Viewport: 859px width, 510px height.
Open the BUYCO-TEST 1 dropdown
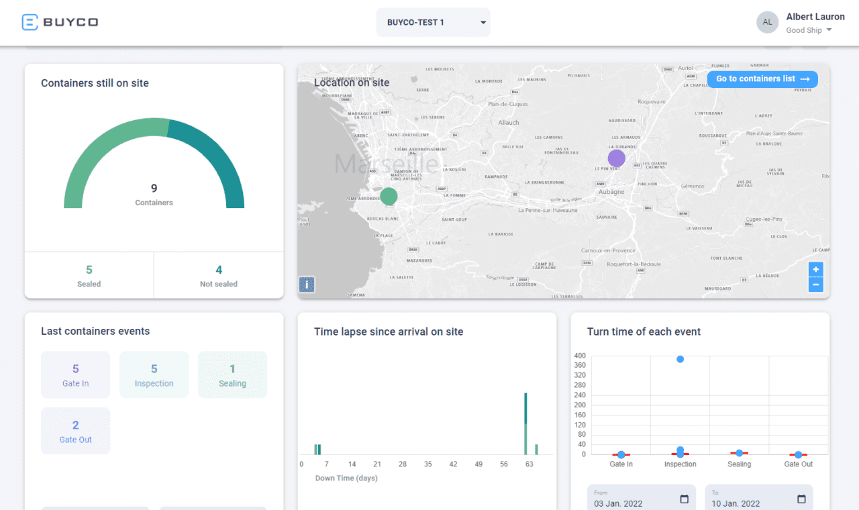[x=433, y=21]
